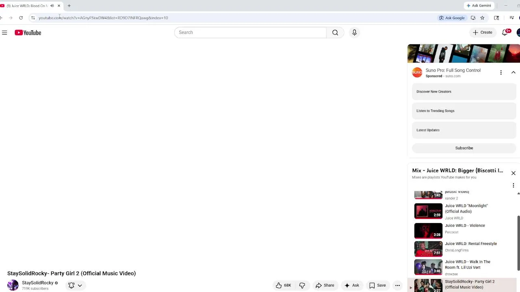Screen dimensions: 520x292
Task: Select Latest Updates link
Action: pos(464,130)
